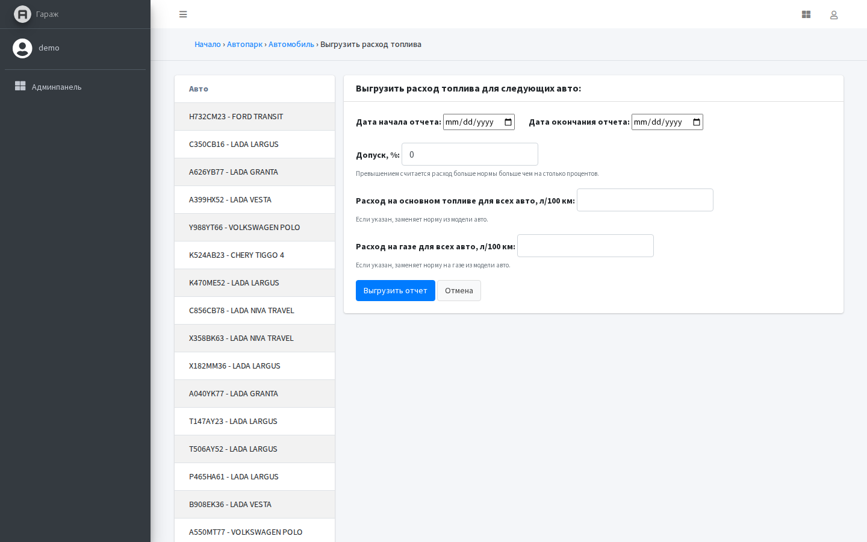The height and width of the screenshot is (542, 867).
Task: Select row A040YK77 - LADA GRANTA
Action: 255,394
